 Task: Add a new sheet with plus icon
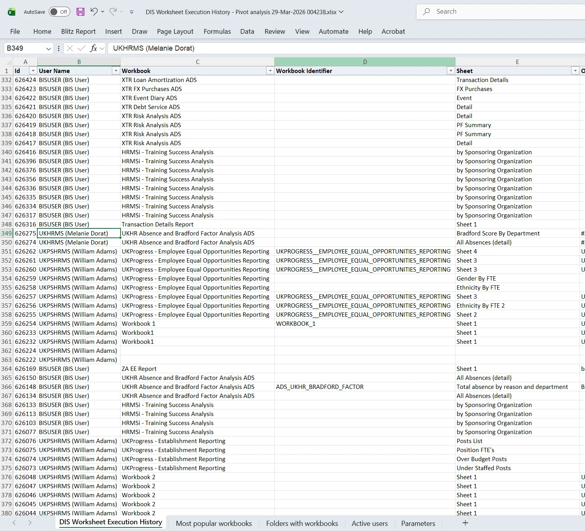[x=465, y=523]
